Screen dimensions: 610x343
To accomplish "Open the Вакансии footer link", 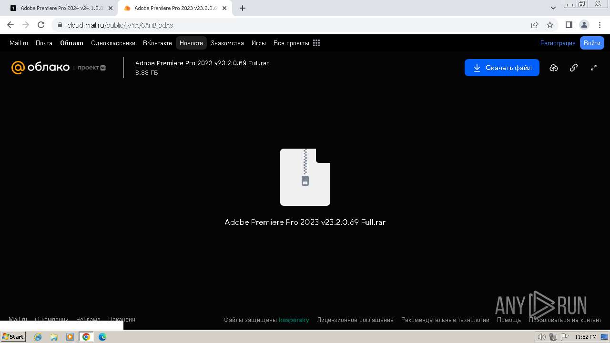I will point(122,319).
